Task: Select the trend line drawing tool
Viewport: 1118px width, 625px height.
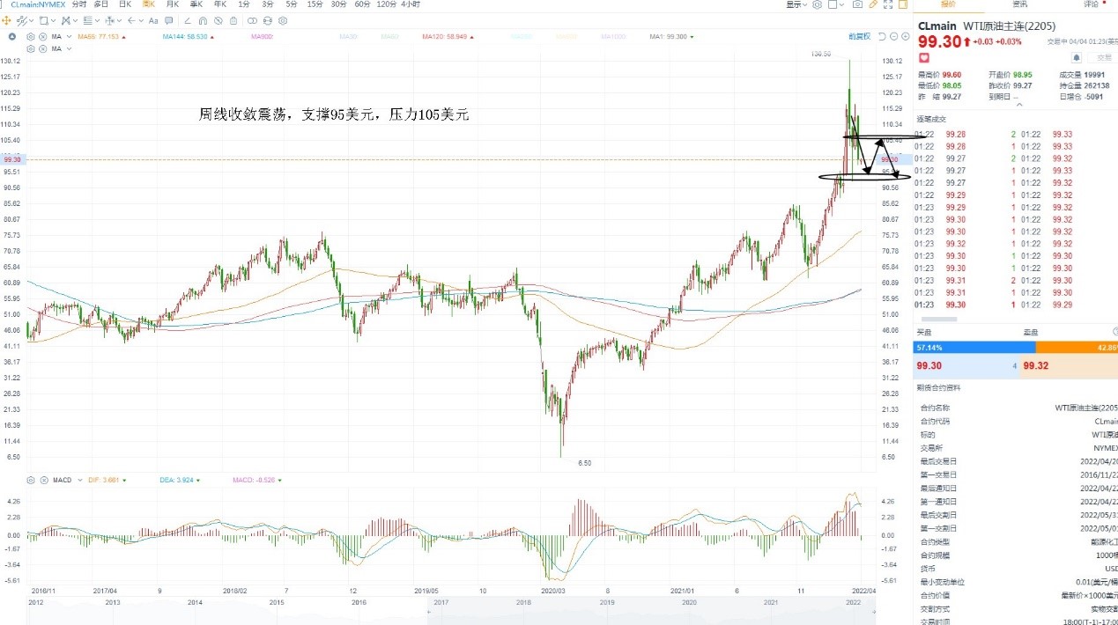Action: coord(21,20)
